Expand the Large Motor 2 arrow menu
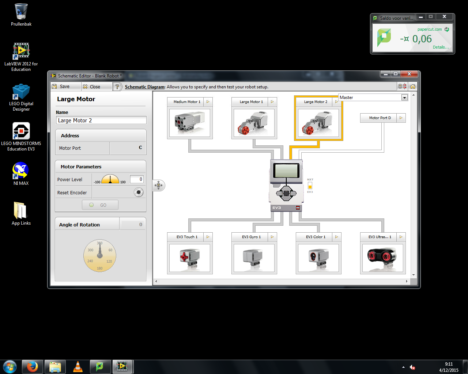This screenshot has width=468, height=374. pyautogui.click(x=337, y=102)
